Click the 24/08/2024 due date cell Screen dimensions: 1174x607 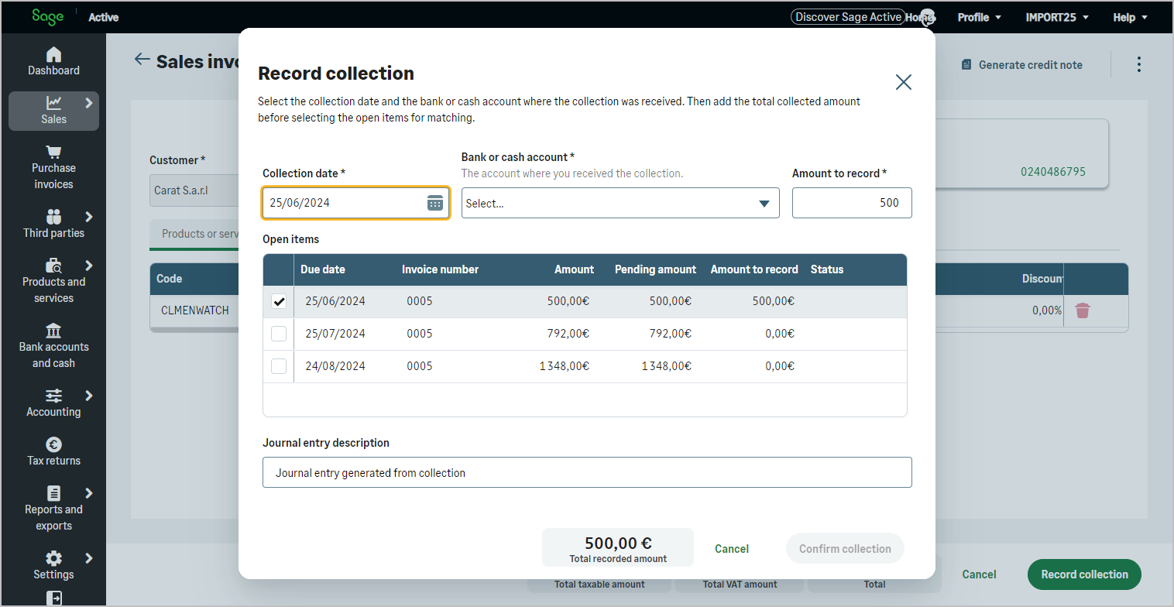pyautogui.click(x=335, y=366)
